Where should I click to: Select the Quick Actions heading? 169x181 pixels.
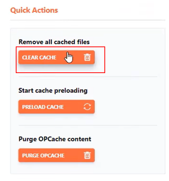coord(34,10)
